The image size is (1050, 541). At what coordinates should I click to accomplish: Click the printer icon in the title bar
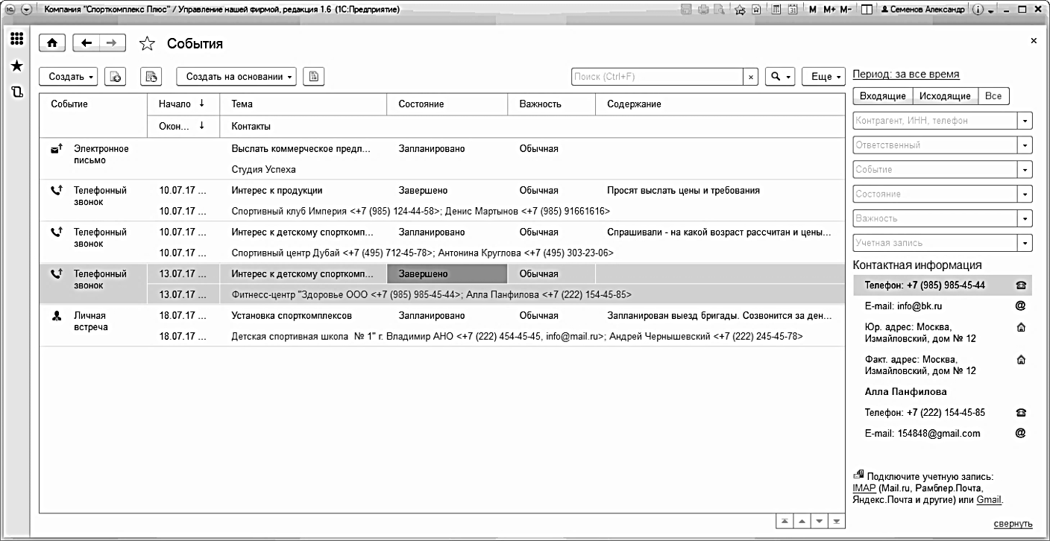704,10
